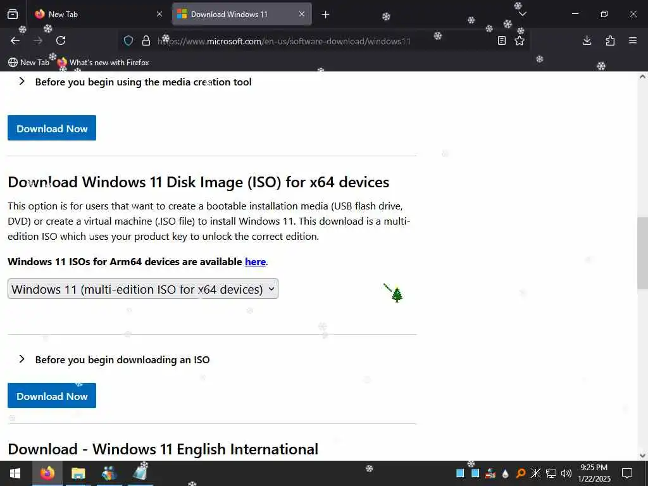Open File Explorer from the taskbar

78,473
